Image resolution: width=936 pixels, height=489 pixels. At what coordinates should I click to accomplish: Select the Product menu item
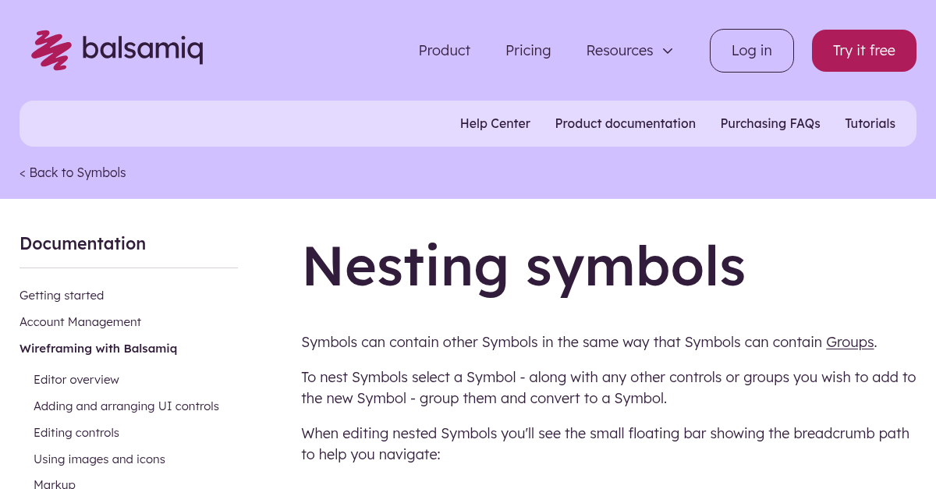pyautogui.click(x=444, y=50)
